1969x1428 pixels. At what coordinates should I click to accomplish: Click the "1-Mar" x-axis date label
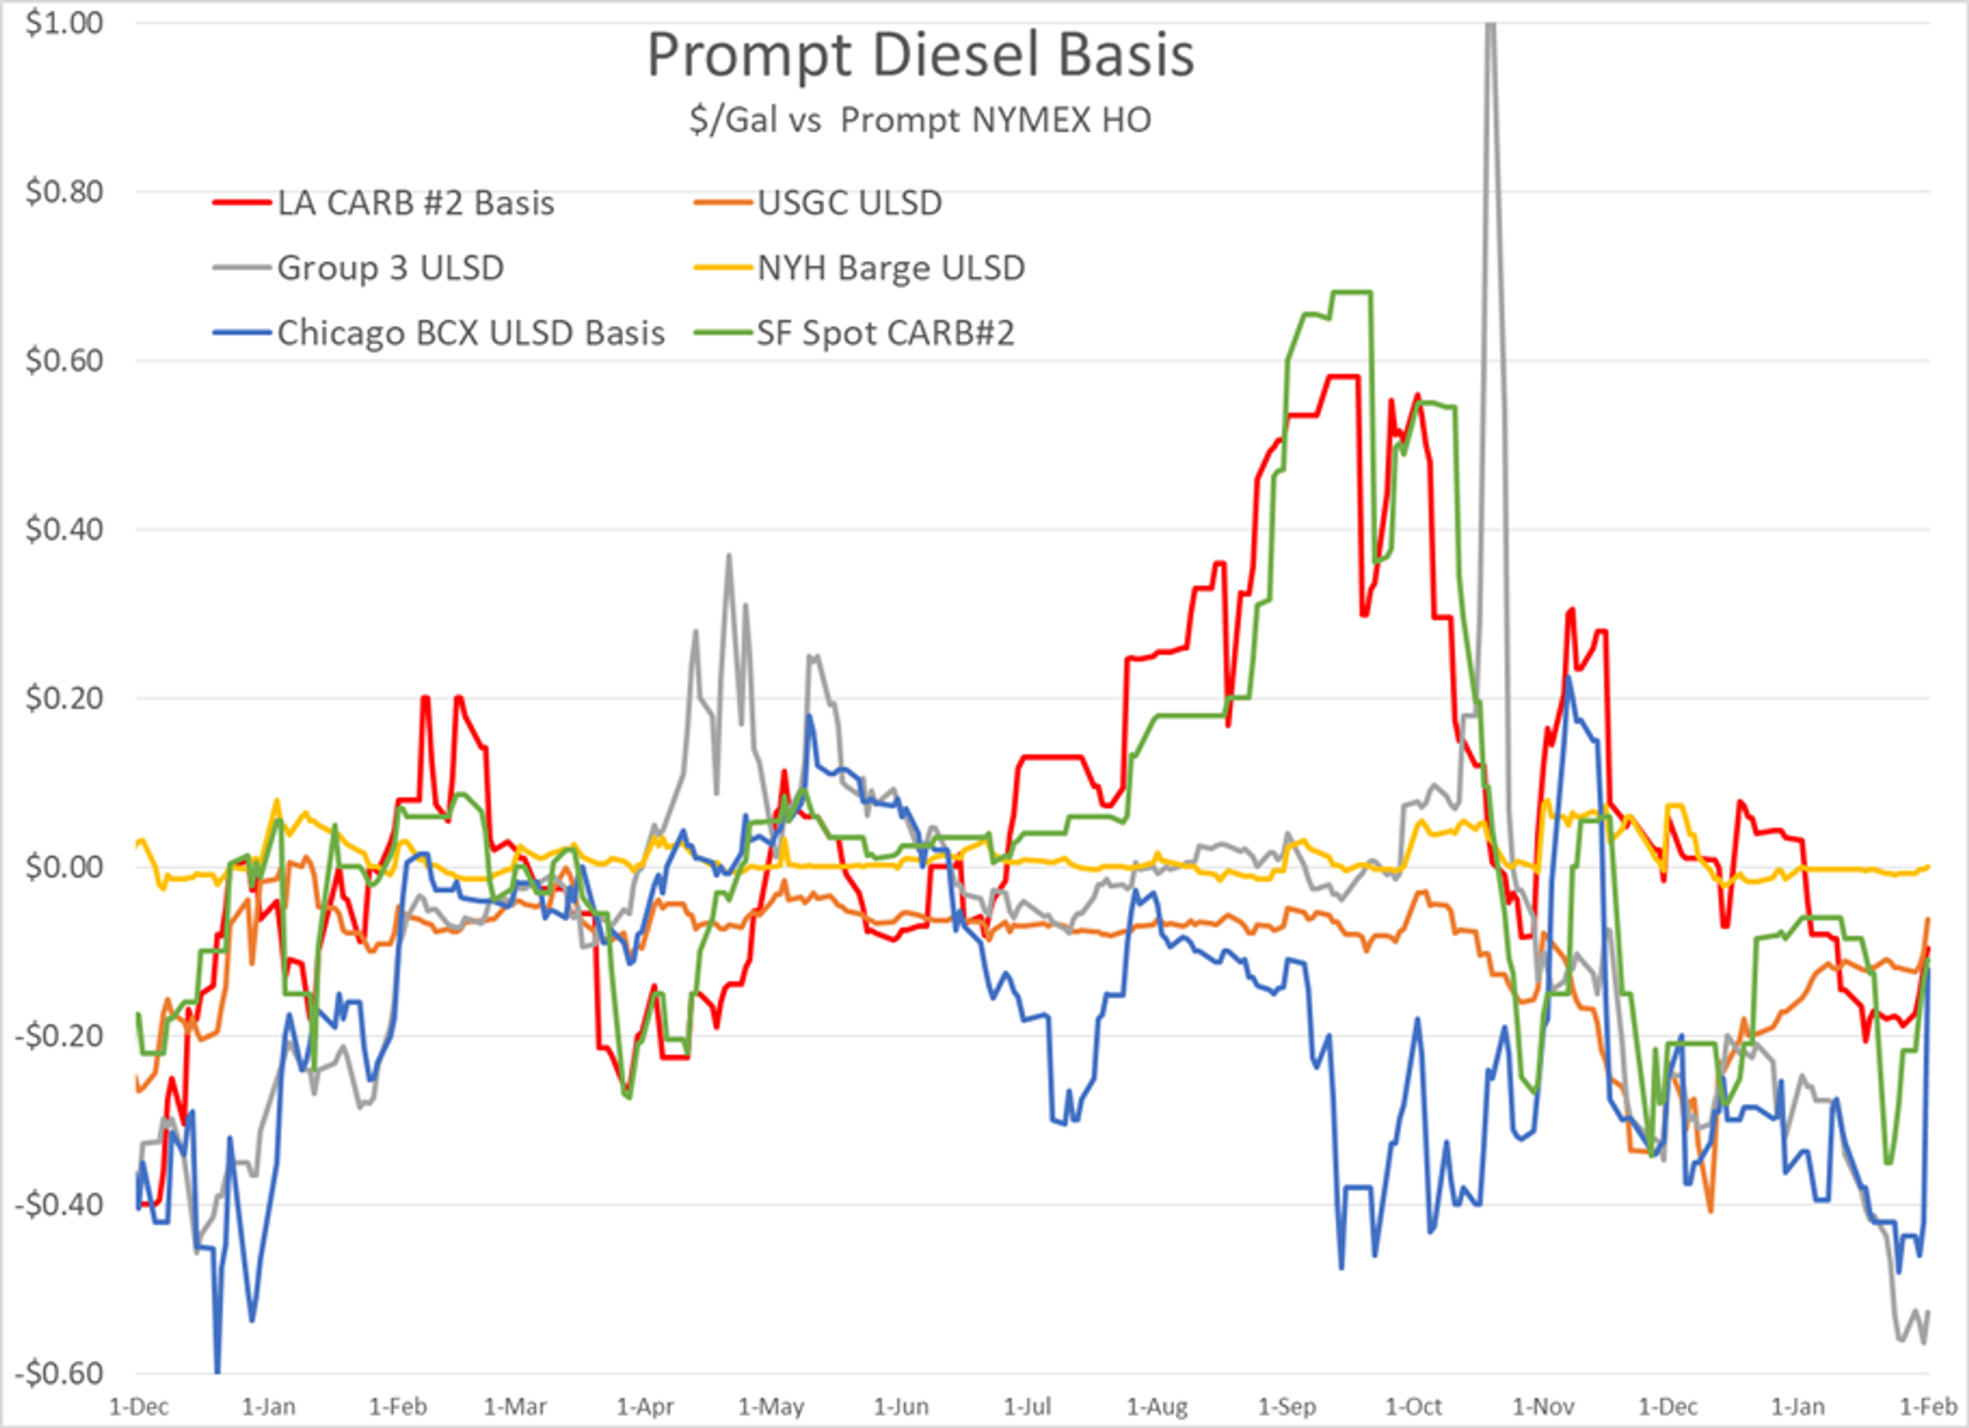(515, 1406)
